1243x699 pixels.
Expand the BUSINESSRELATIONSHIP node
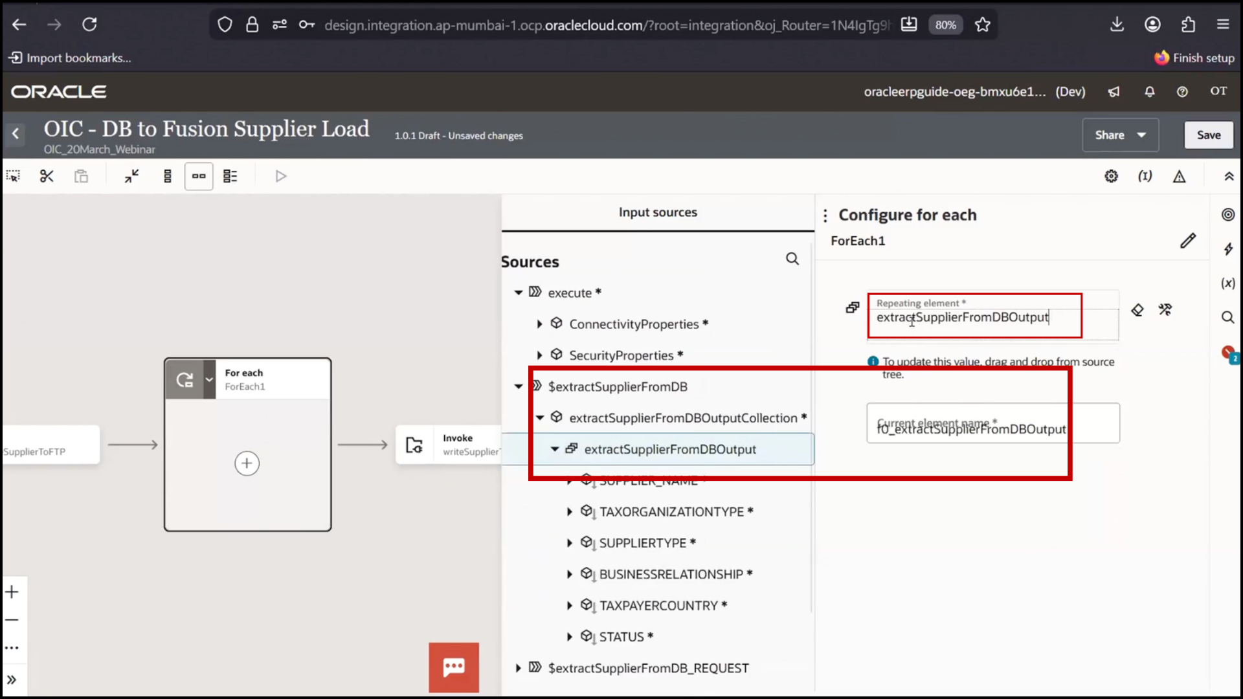pos(569,575)
